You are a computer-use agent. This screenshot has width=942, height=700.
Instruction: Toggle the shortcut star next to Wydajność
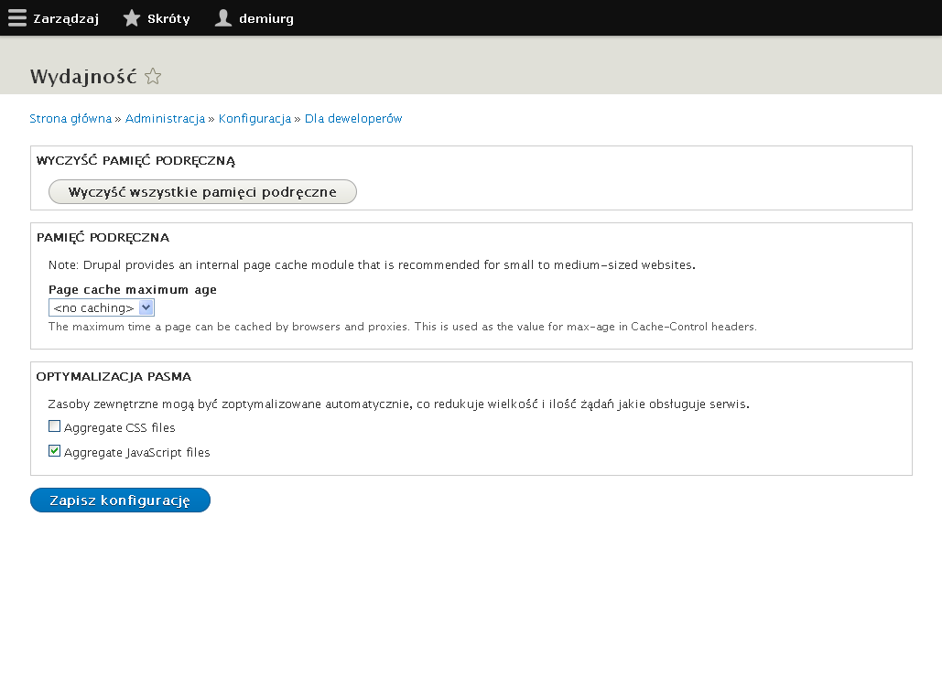pyautogui.click(x=153, y=76)
